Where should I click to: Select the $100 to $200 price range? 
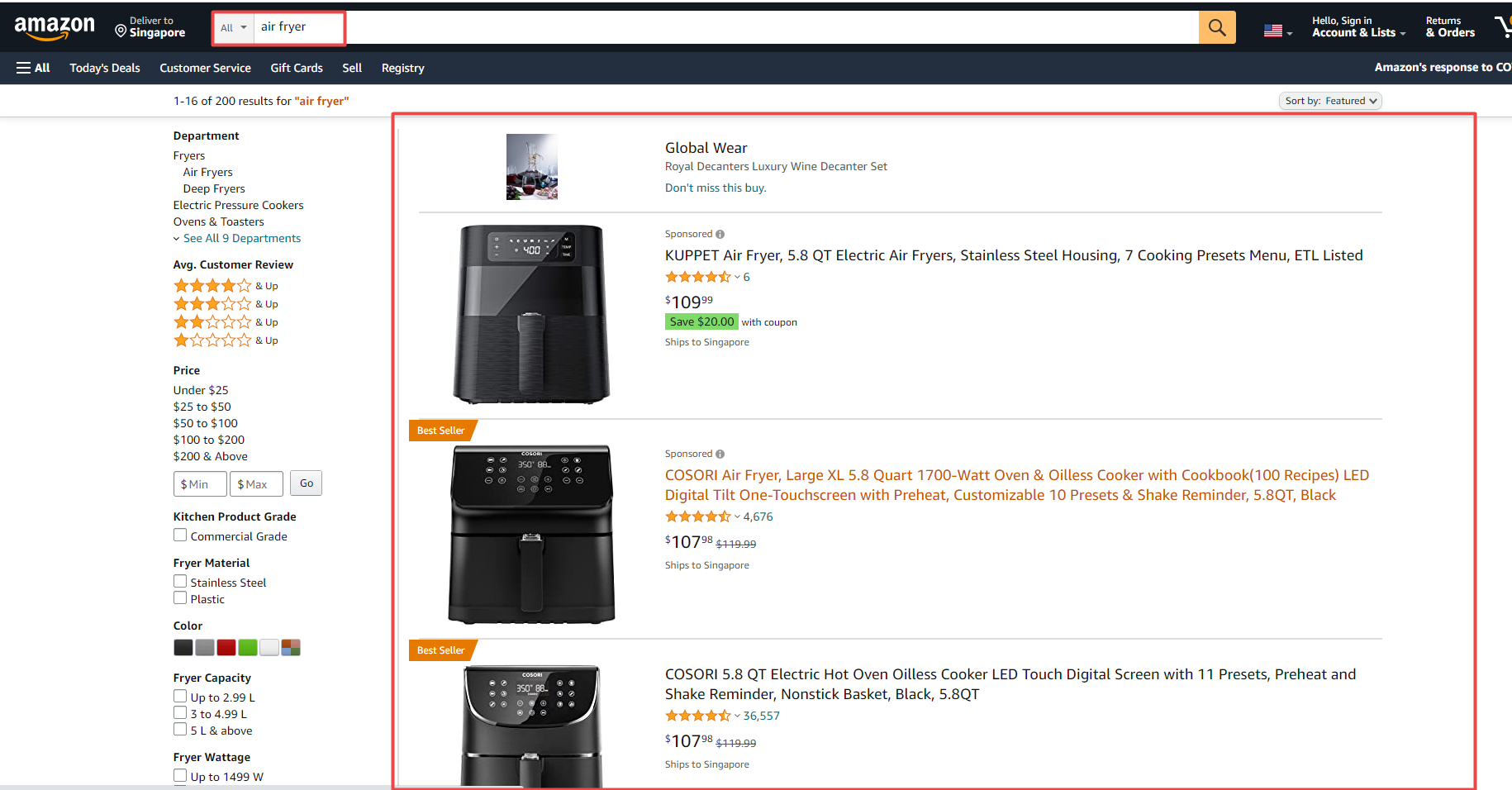(x=209, y=440)
